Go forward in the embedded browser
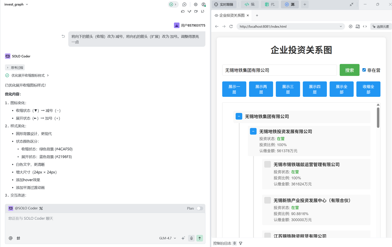392x247 pixels. pos(224,26)
